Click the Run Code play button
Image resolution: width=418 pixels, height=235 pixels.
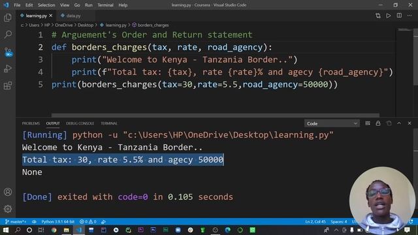[389, 16]
